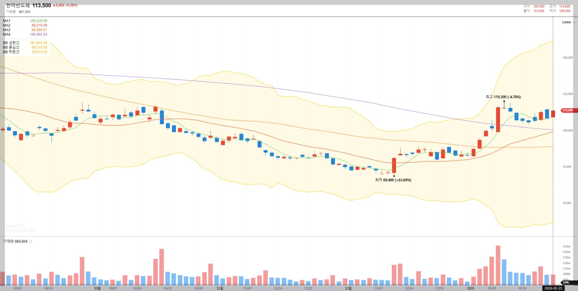The height and width of the screenshot is (291, 578).
Task: Click the 50,000 price axis label
Action: [x=567, y=203]
